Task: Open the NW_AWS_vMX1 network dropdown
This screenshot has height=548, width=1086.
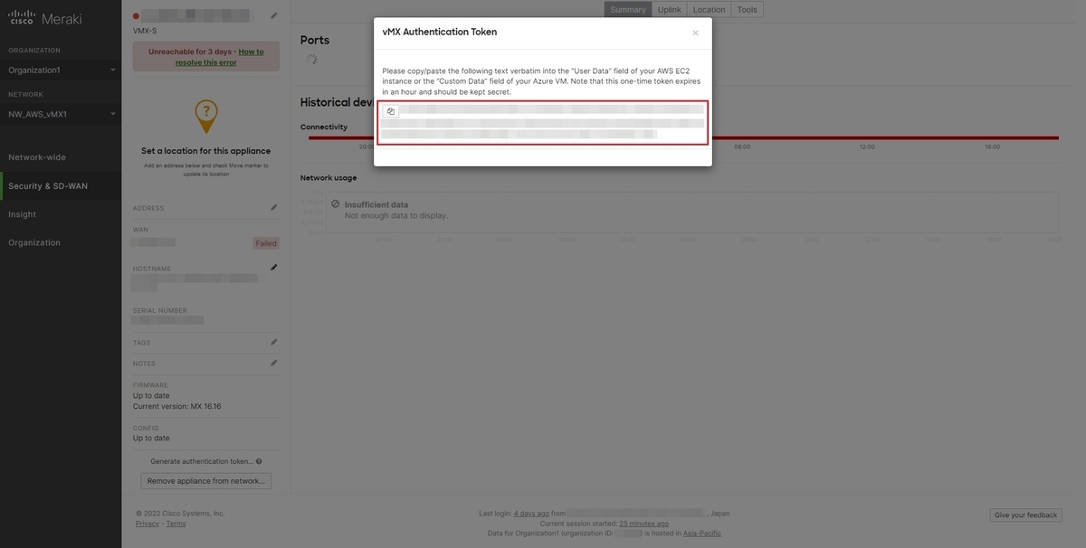Action: coord(61,114)
